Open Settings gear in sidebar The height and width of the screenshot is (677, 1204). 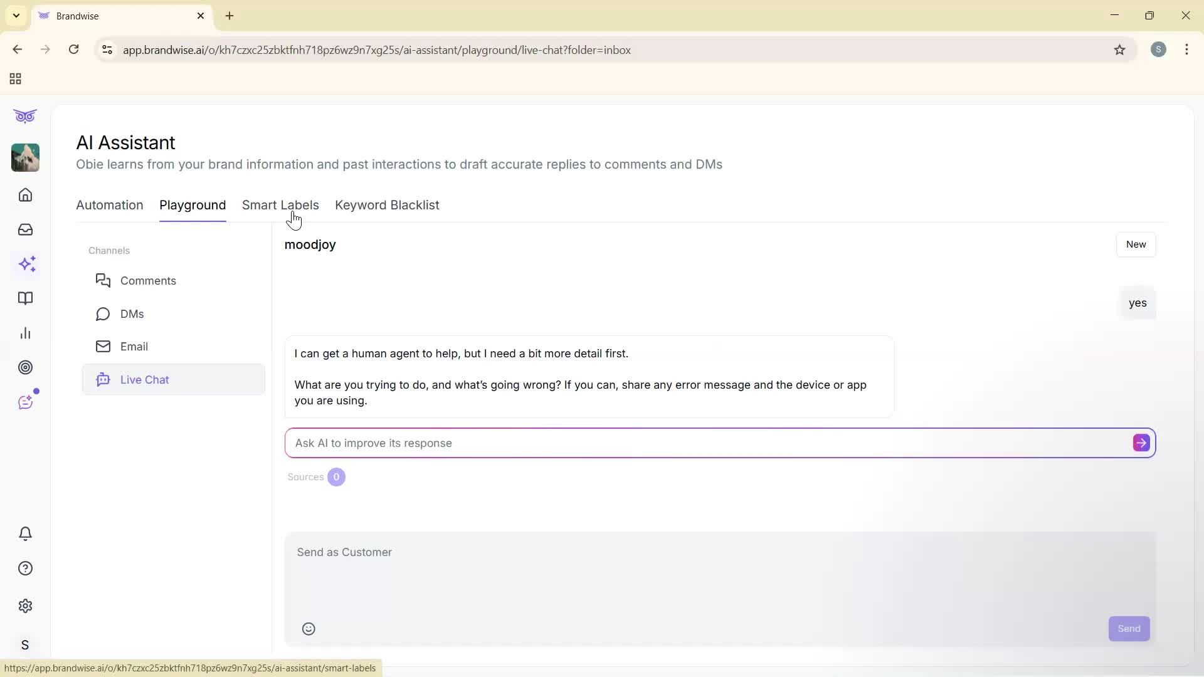tap(25, 606)
